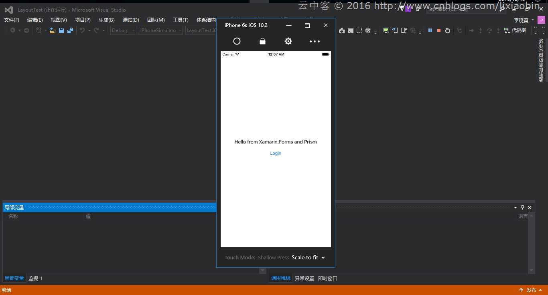Click the Show Next Statement right arrow
This screenshot has width=548, height=295.
tap(471, 30)
